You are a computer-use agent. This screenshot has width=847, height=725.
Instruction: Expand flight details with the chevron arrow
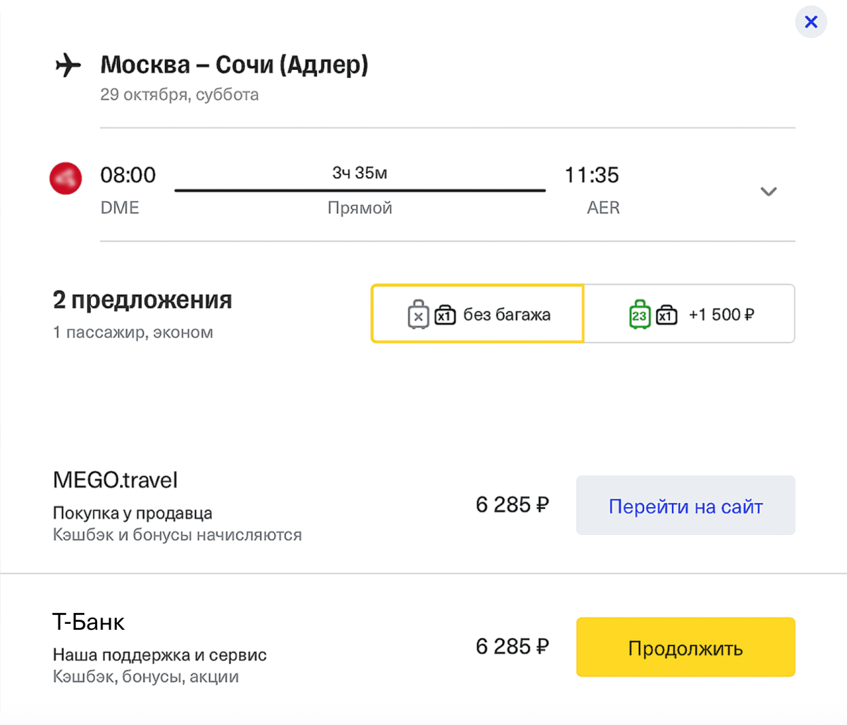768,191
